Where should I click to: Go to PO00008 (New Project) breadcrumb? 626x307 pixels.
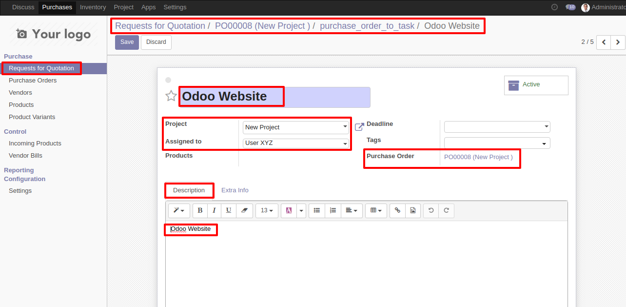[x=262, y=26]
